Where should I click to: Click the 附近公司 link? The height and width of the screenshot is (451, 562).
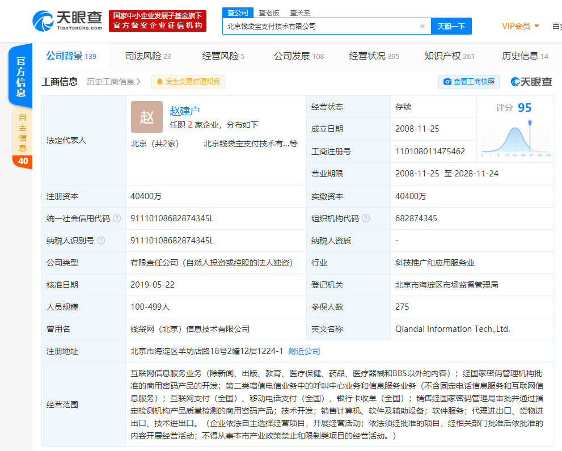[304, 351]
